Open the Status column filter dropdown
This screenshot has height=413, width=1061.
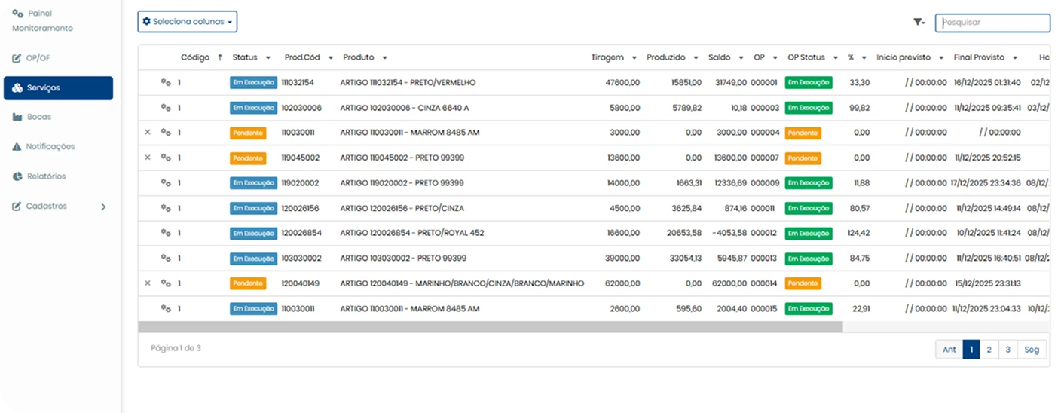point(268,58)
